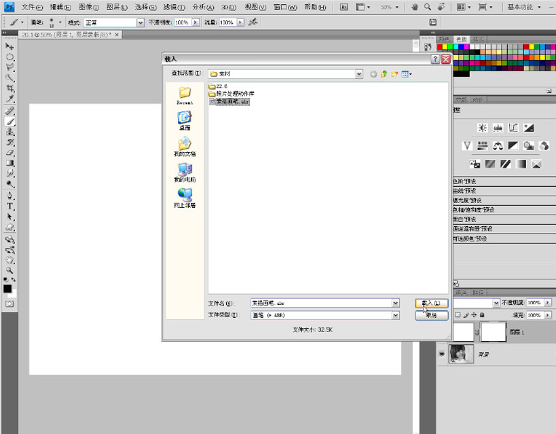Image resolution: width=556 pixels, height=434 pixels.
Task: Toggle the link between layer and mask
Action: (x=477, y=332)
